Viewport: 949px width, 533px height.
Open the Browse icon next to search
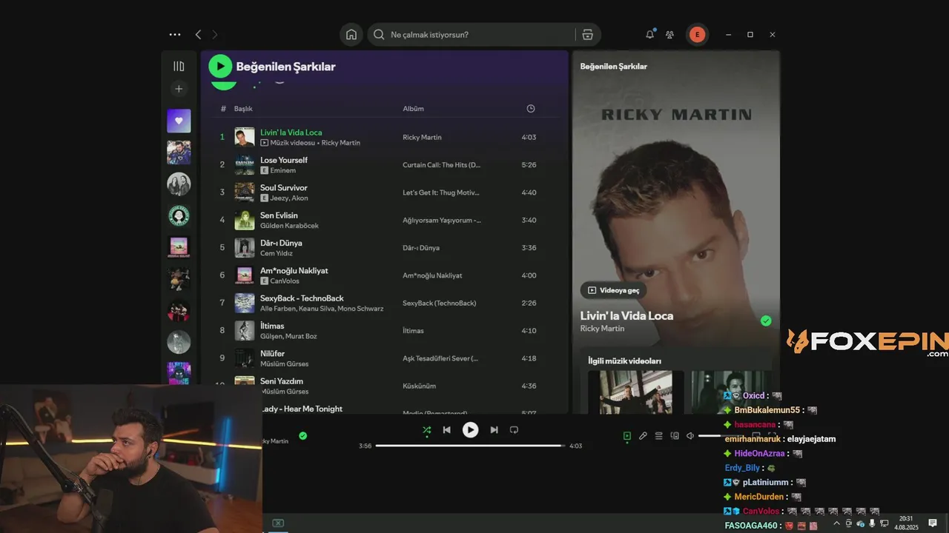tap(587, 35)
